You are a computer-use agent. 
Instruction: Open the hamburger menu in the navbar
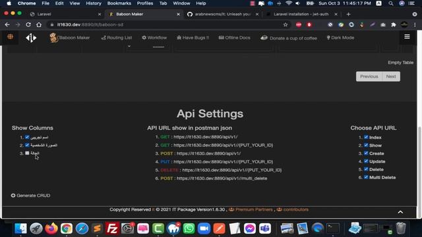click(407, 37)
